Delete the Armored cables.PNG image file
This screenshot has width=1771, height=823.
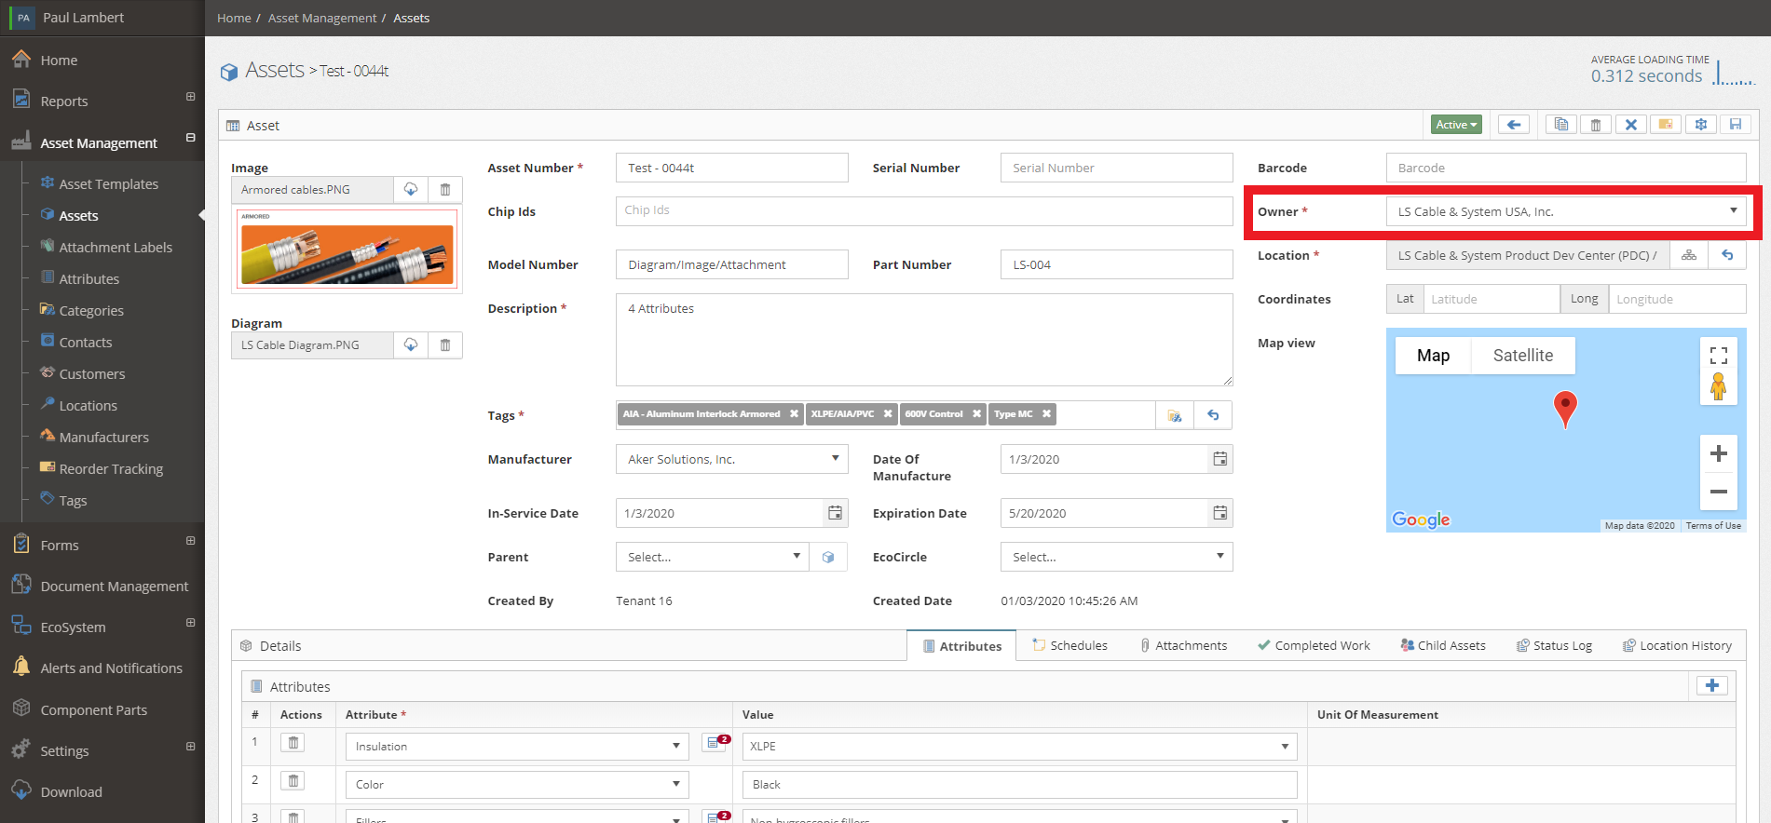pos(445,190)
